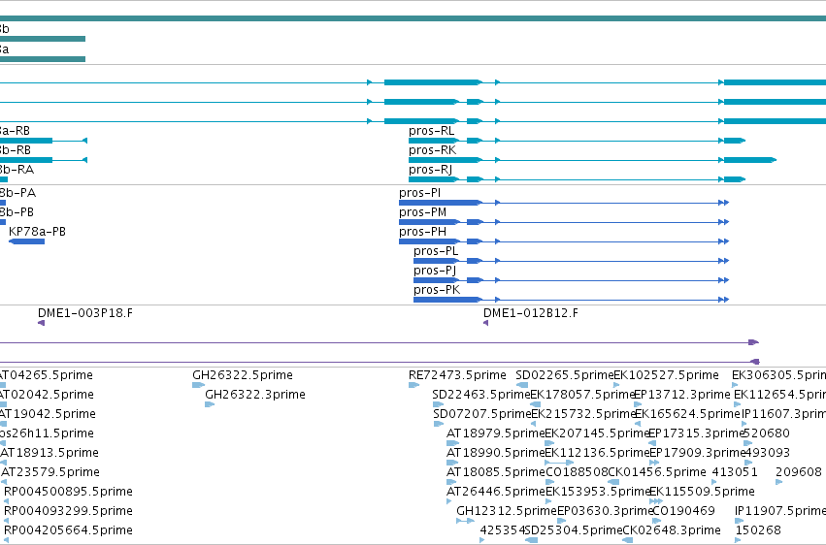Screen dimensions: 826x545
Task: Select the IP11907.5prime EST entry
Action: click(x=780, y=511)
